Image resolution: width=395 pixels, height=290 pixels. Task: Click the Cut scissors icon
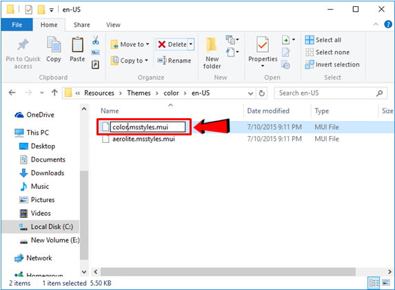pos(95,40)
